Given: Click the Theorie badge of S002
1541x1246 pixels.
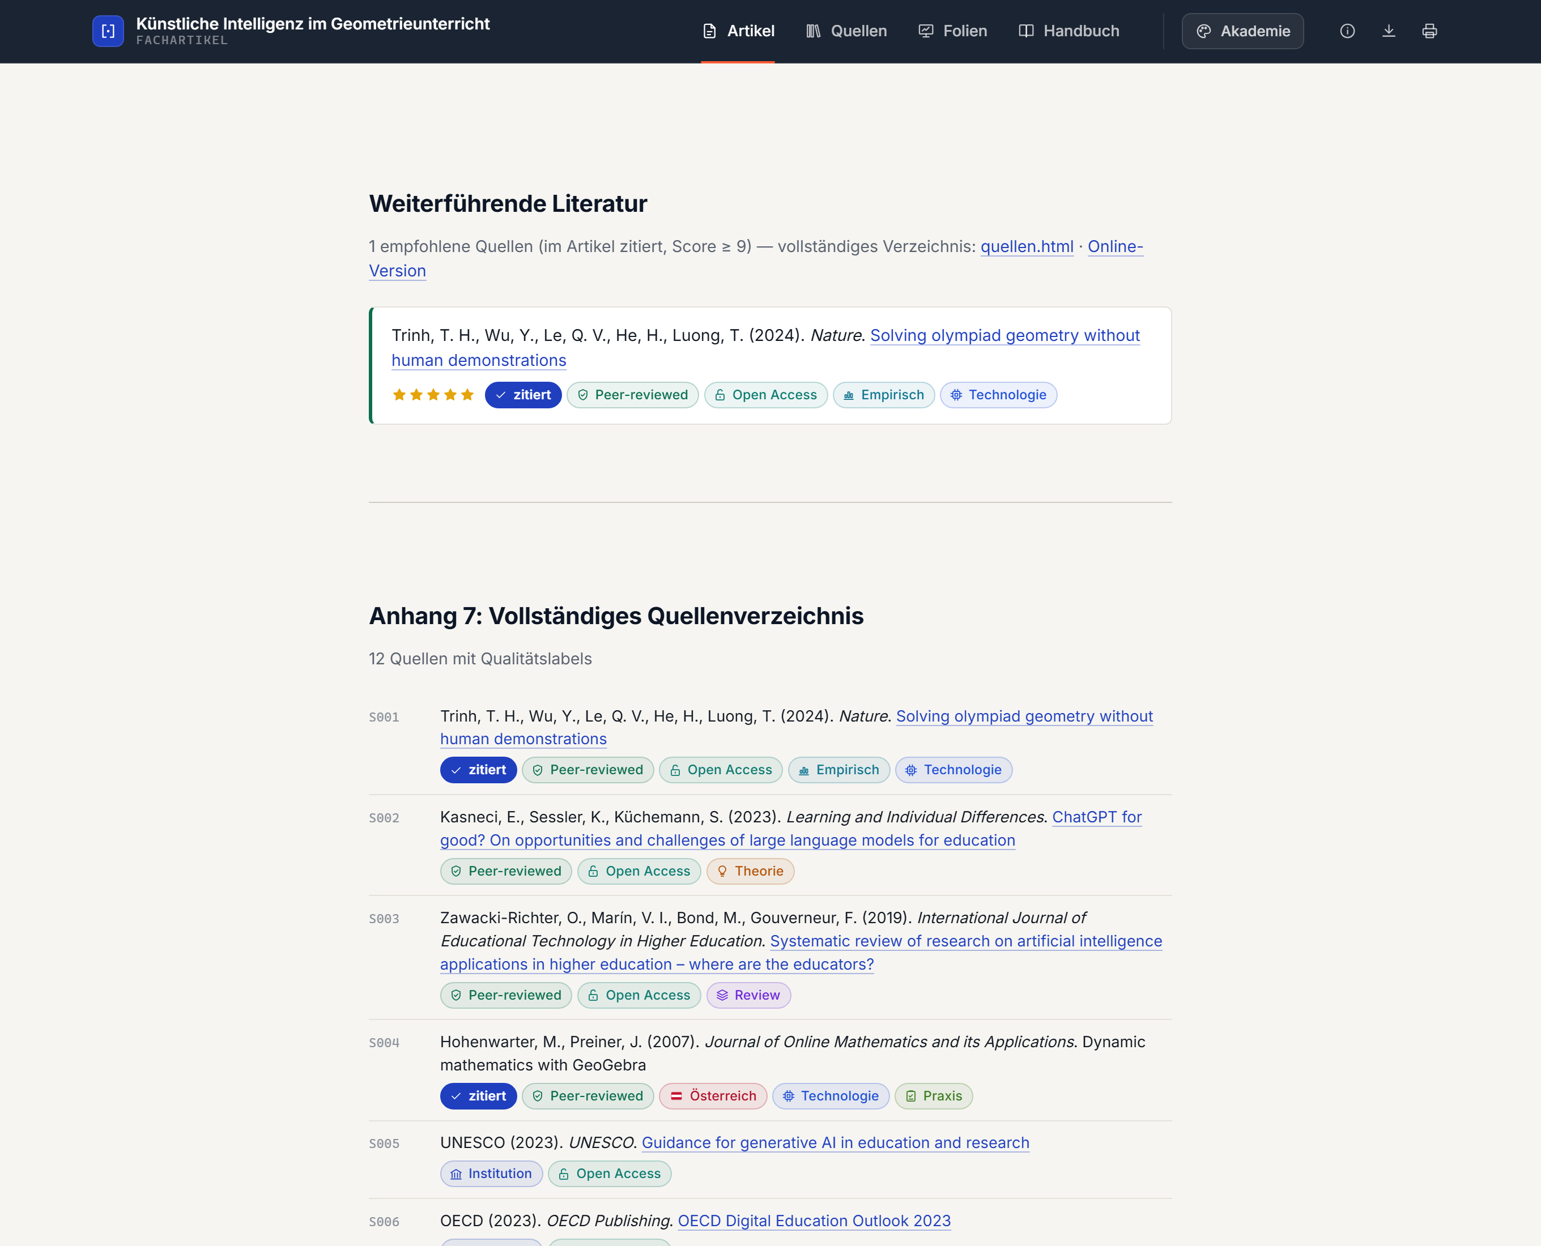Looking at the screenshot, I should click(750, 871).
